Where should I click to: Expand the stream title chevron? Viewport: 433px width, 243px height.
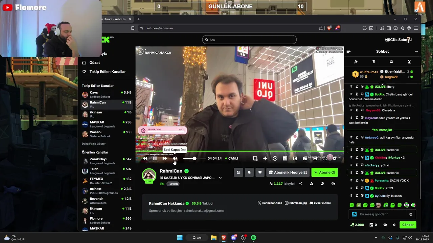point(220,178)
